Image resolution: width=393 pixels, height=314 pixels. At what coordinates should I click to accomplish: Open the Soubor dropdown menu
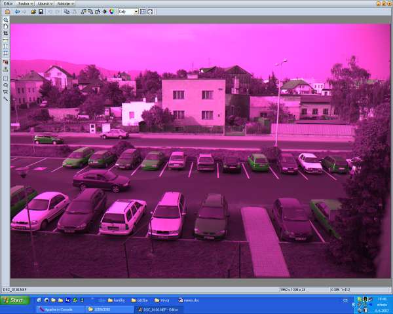pyautogui.click(x=27, y=4)
